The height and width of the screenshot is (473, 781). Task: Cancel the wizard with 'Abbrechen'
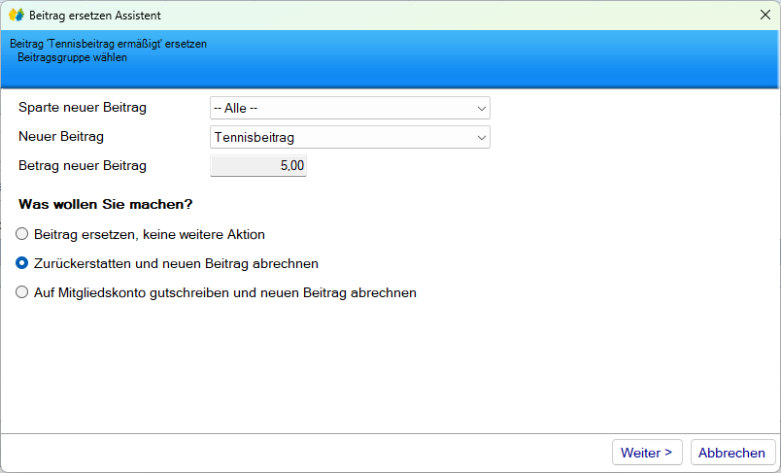pyautogui.click(x=732, y=453)
